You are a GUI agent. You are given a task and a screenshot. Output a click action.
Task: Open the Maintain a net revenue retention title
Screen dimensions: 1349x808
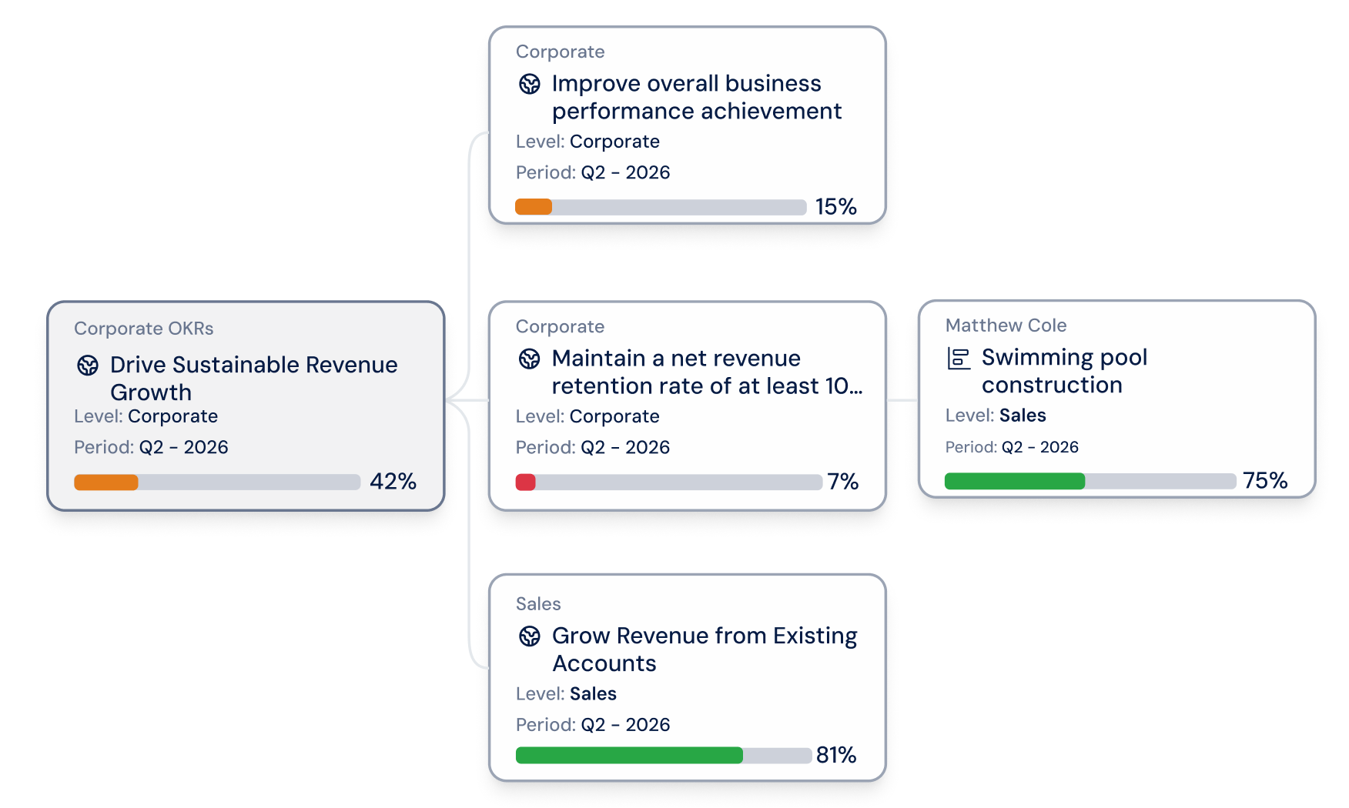coord(707,372)
